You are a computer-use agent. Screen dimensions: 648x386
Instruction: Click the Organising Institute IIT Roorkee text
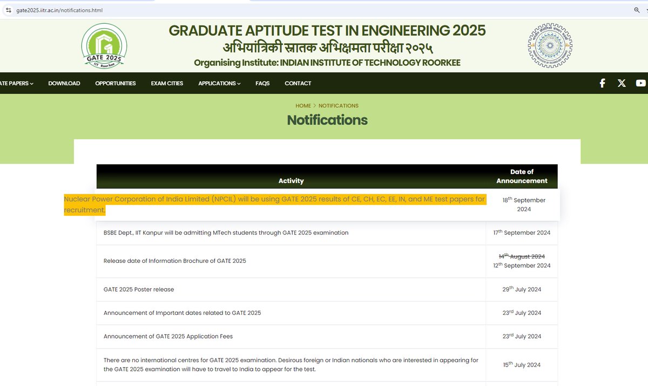click(327, 63)
